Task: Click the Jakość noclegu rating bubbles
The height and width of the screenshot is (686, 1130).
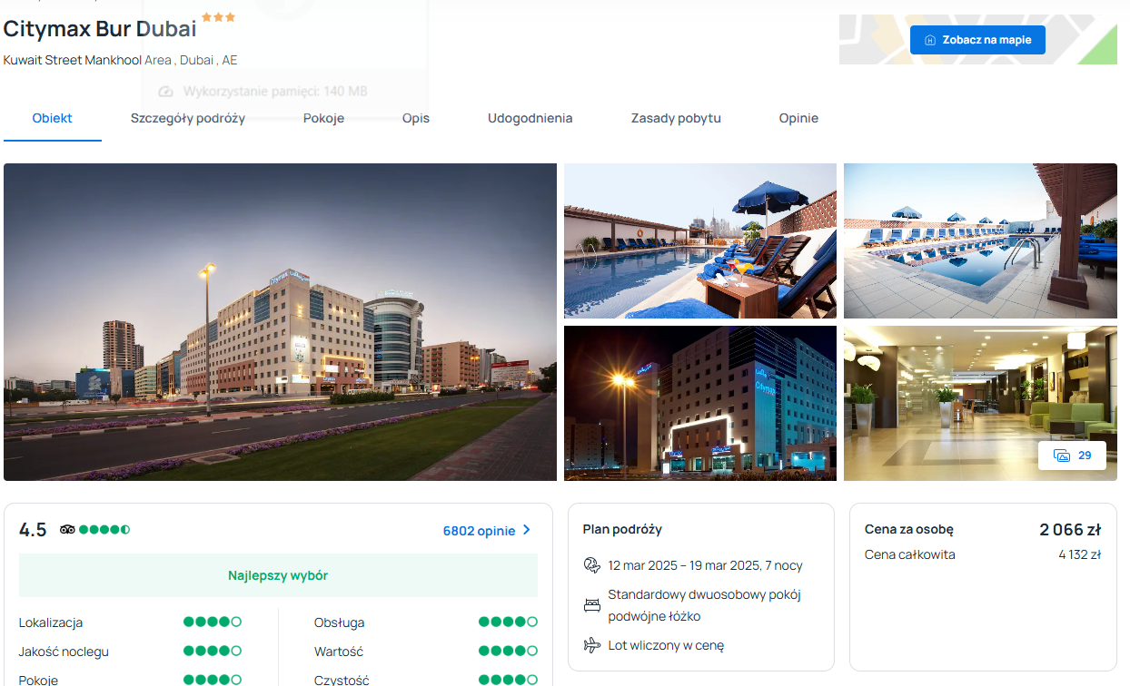Action: 213,652
